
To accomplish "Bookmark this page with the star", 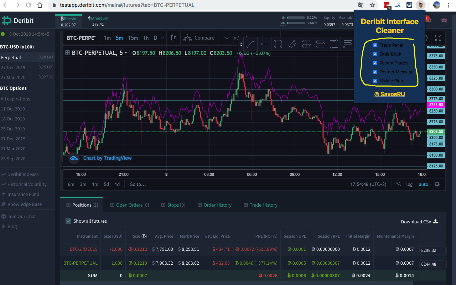I will 372,5.
